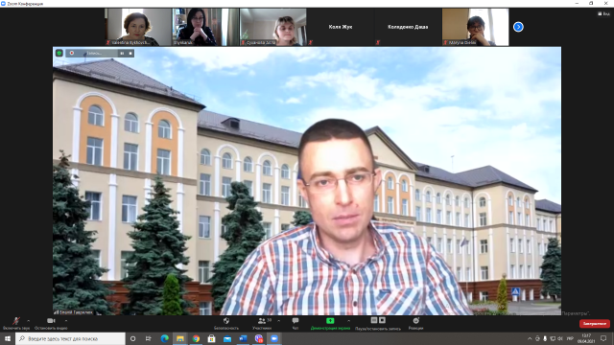Open Microsoft Store from taskbar

(211, 338)
